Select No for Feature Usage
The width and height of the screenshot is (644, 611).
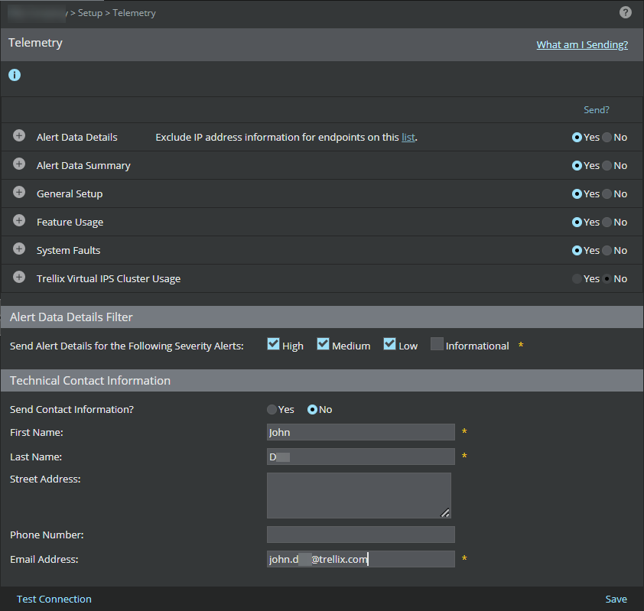pyautogui.click(x=607, y=222)
